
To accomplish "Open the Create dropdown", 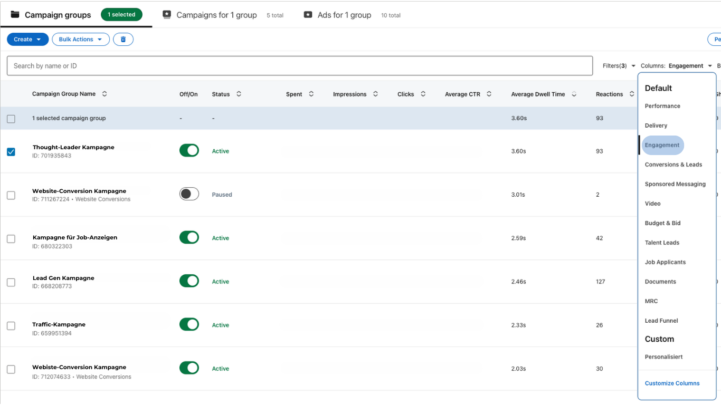I will click(27, 40).
